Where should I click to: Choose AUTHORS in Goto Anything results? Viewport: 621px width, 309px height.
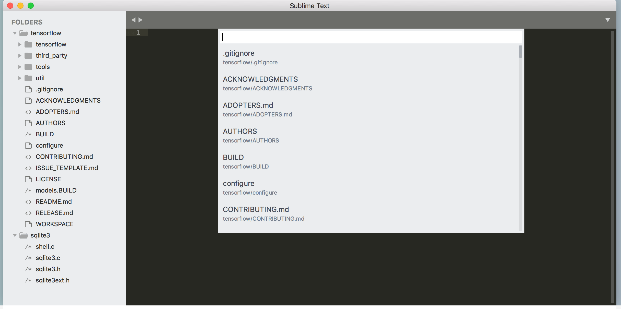click(x=368, y=136)
